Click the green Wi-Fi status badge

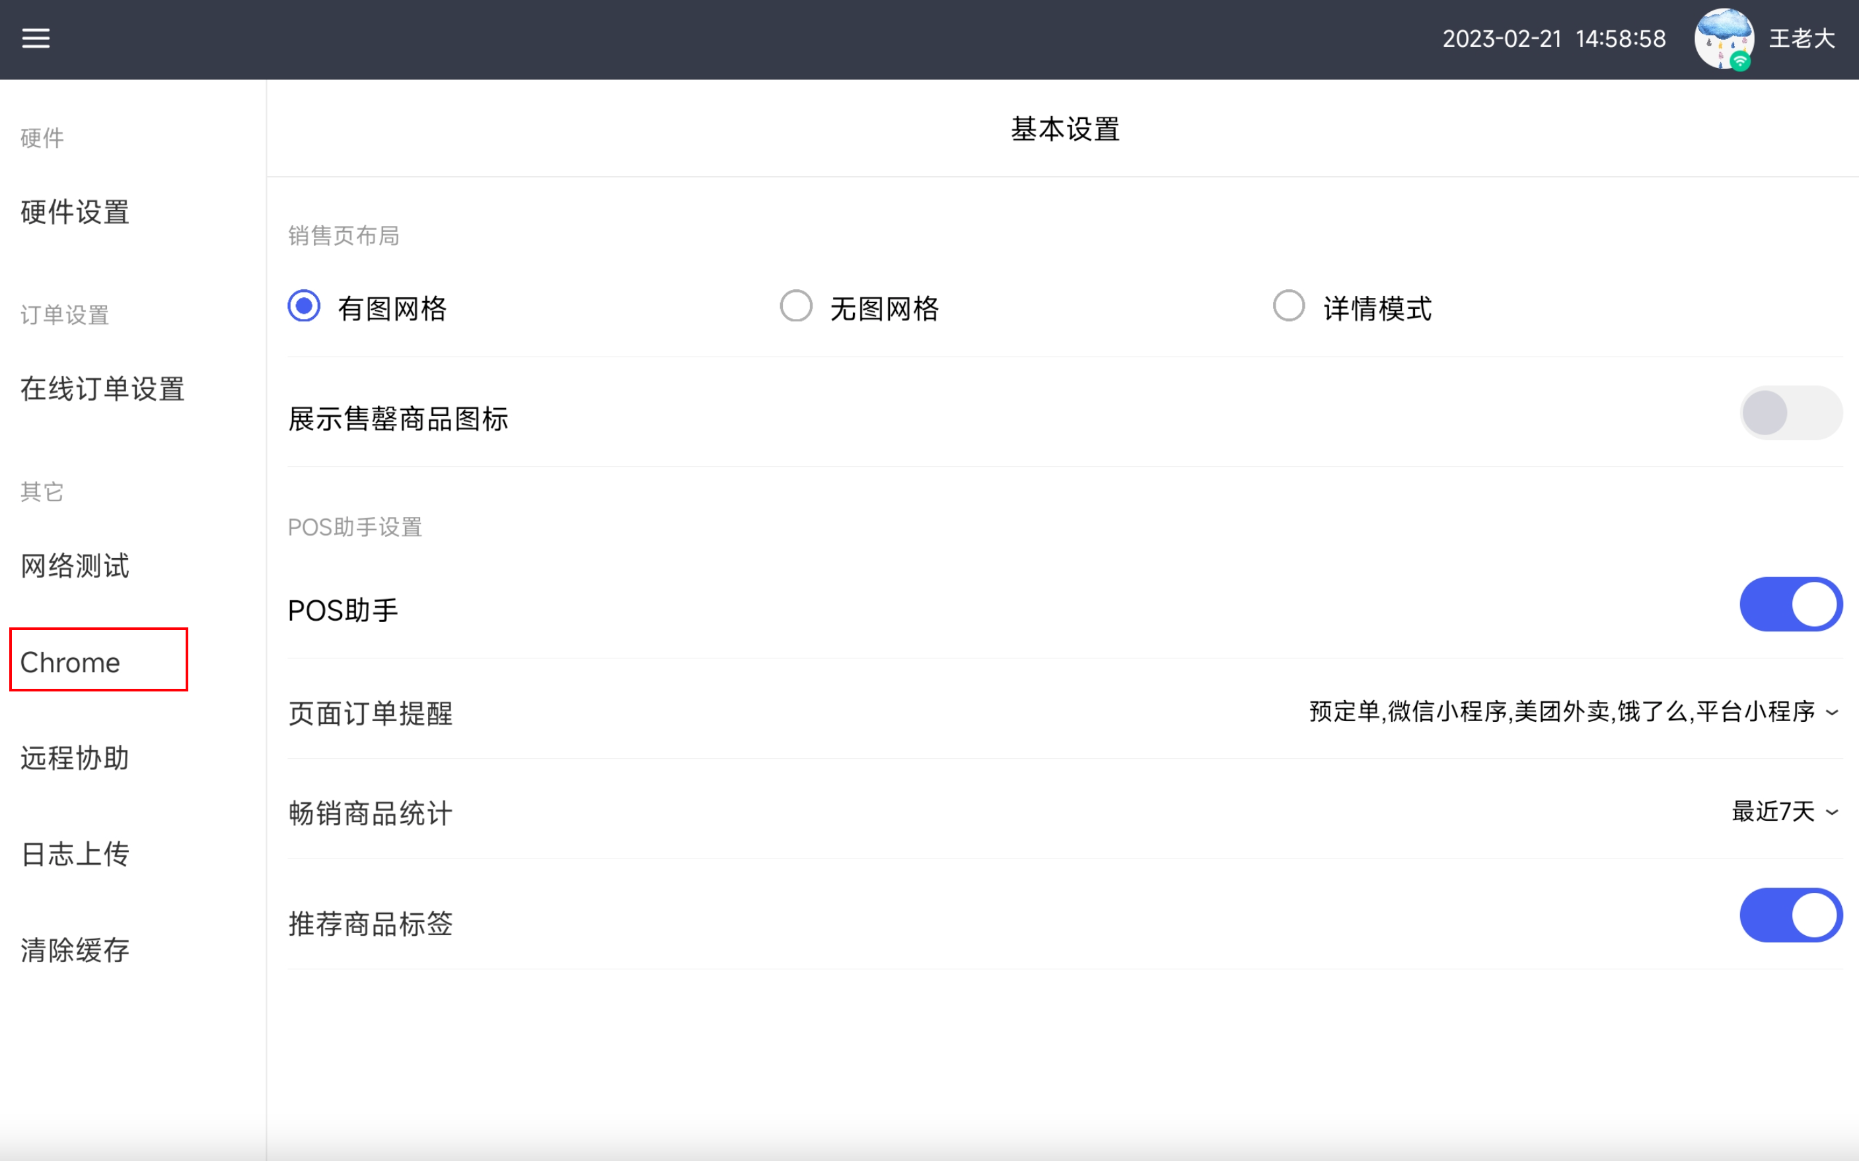click(x=1741, y=61)
